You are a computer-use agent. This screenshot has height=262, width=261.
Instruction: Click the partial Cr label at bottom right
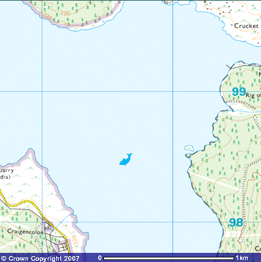[258, 248]
